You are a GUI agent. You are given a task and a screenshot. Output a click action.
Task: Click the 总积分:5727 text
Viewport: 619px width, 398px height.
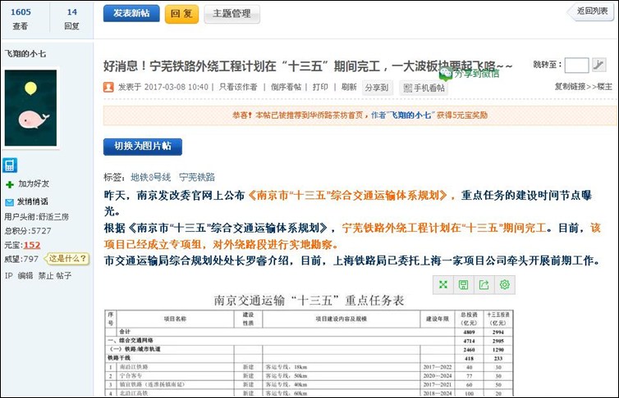28,231
